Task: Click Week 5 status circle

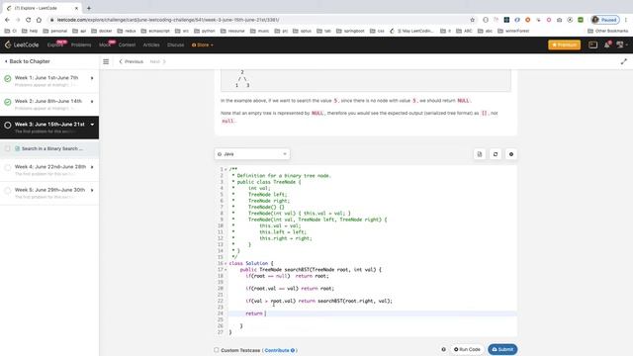Action: [x=8, y=191]
